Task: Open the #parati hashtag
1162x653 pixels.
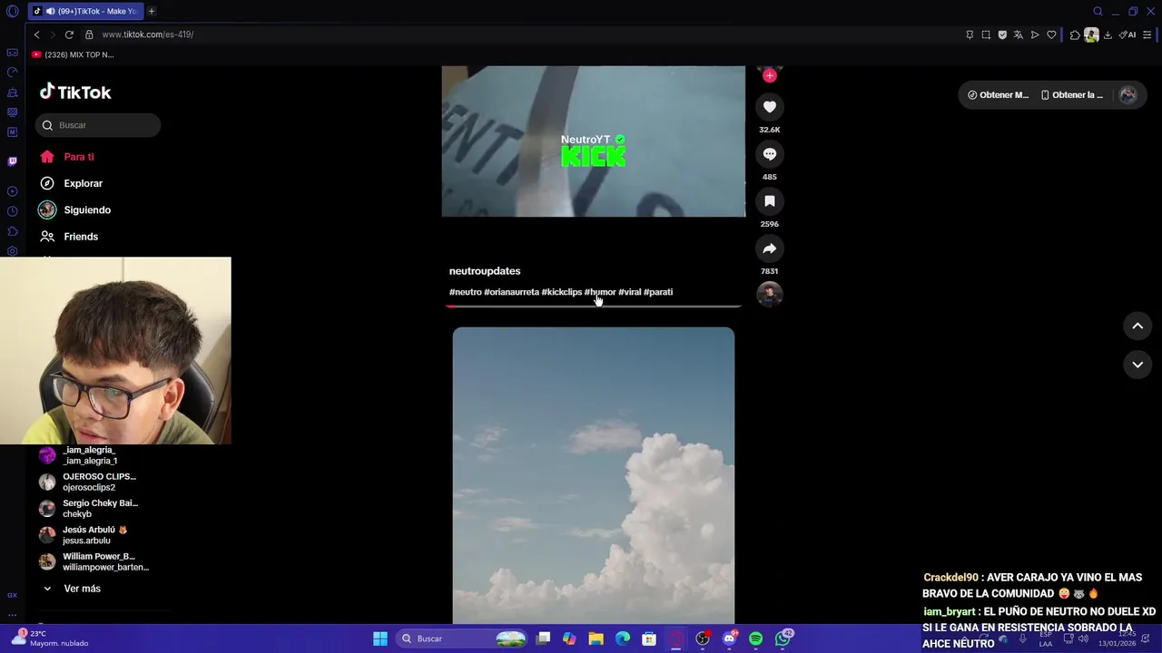Action: (x=658, y=292)
